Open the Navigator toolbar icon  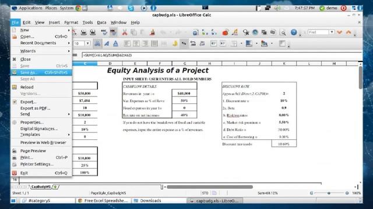point(255,33)
